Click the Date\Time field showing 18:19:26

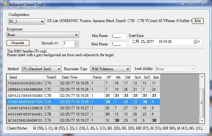point(166,42)
